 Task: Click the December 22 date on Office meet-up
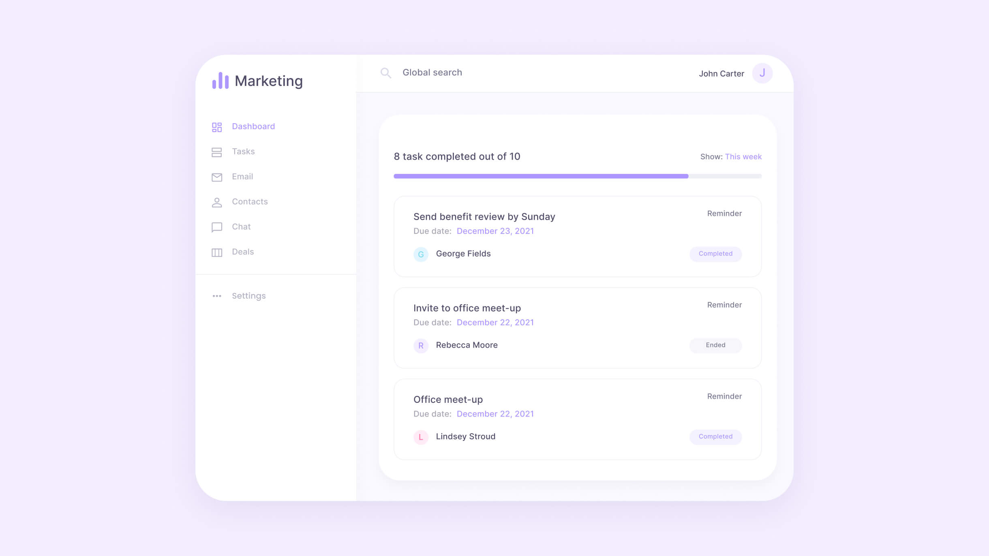point(495,414)
